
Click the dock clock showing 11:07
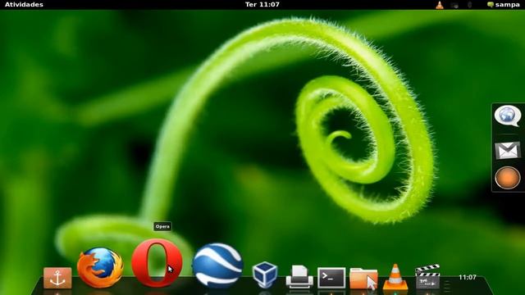(468, 277)
